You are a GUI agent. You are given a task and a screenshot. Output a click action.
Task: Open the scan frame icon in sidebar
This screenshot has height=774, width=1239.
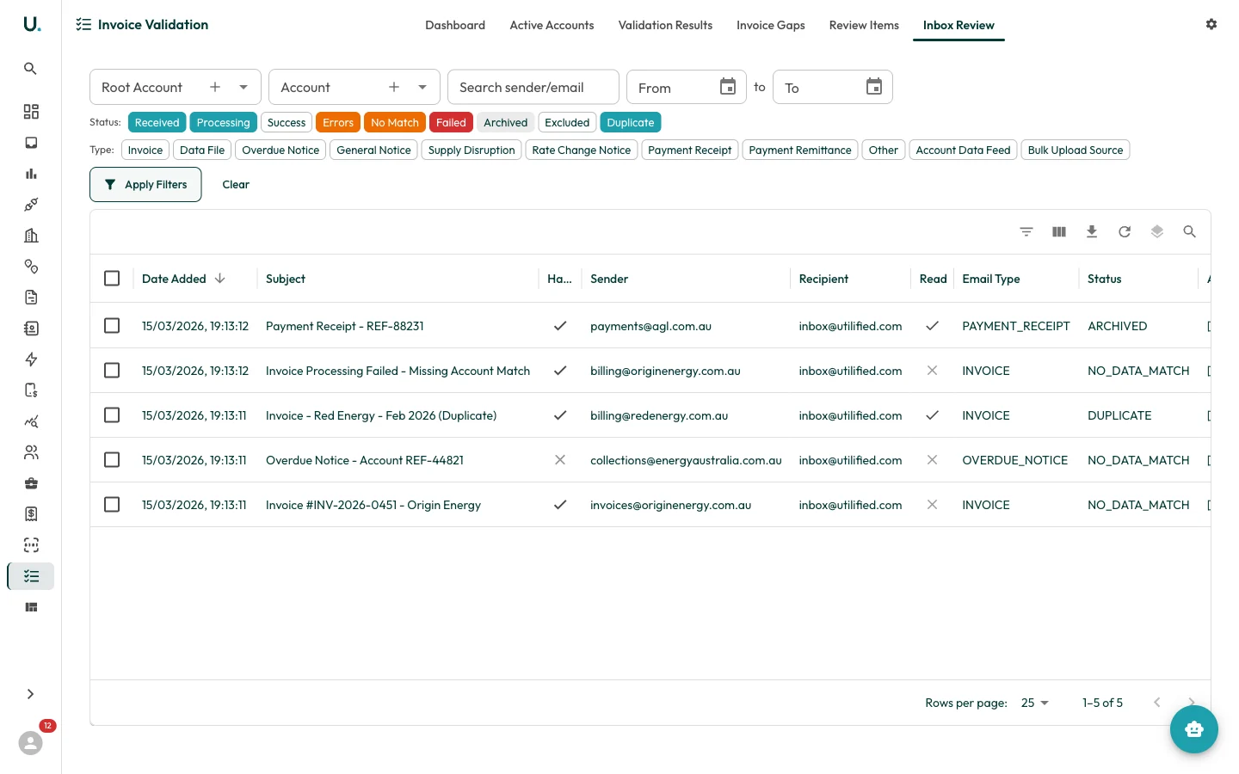pyautogui.click(x=31, y=545)
